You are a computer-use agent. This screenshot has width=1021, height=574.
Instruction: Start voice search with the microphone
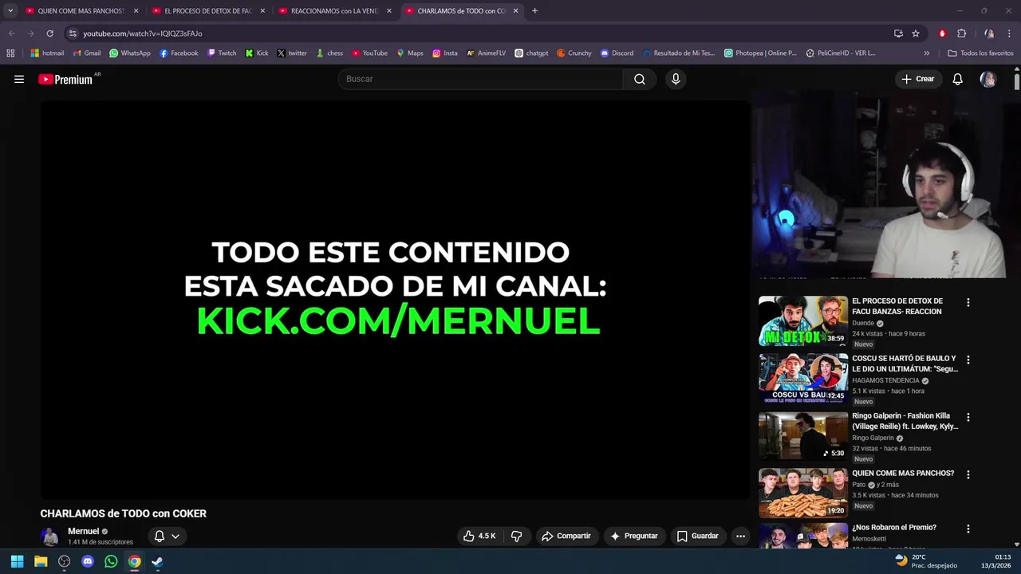click(676, 79)
